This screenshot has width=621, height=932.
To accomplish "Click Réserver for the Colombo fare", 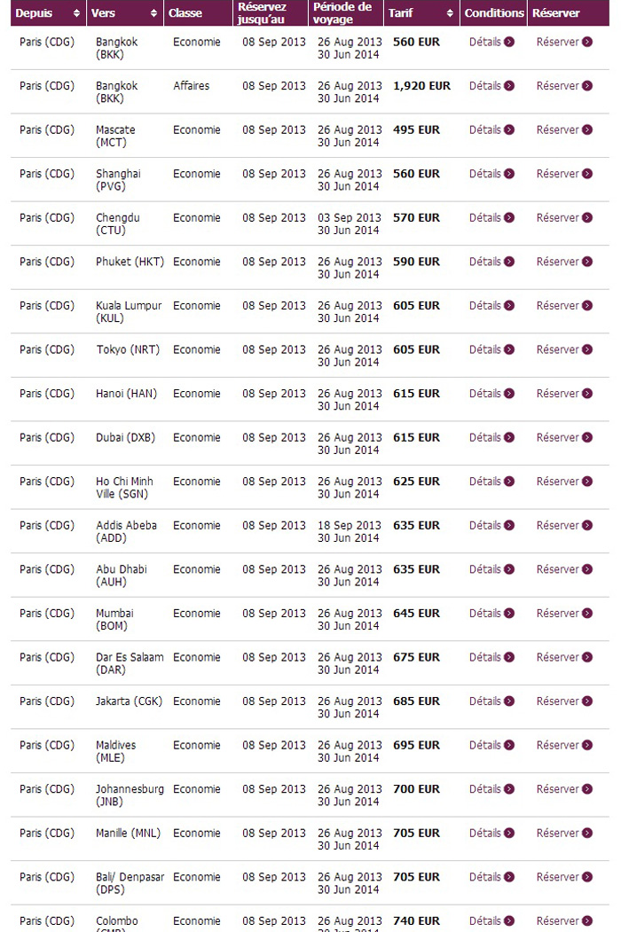I will (x=563, y=920).
